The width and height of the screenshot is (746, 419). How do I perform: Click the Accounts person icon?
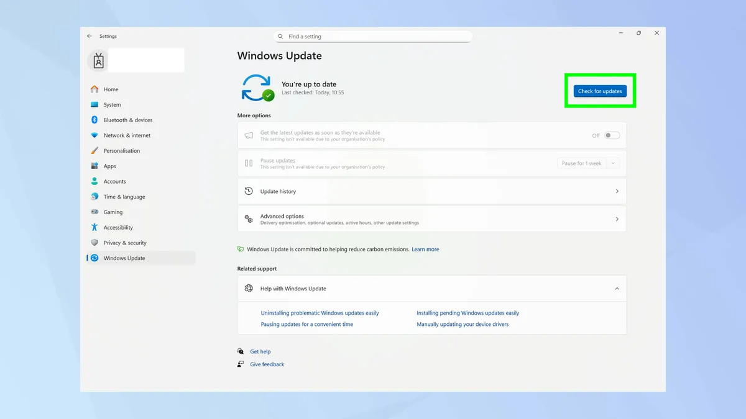[x=94, y=181]
